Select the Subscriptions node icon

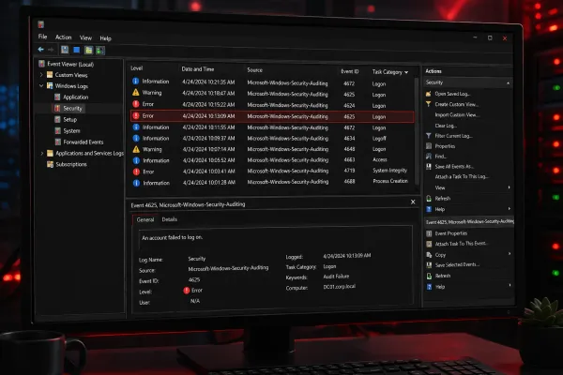pos(50,164)
